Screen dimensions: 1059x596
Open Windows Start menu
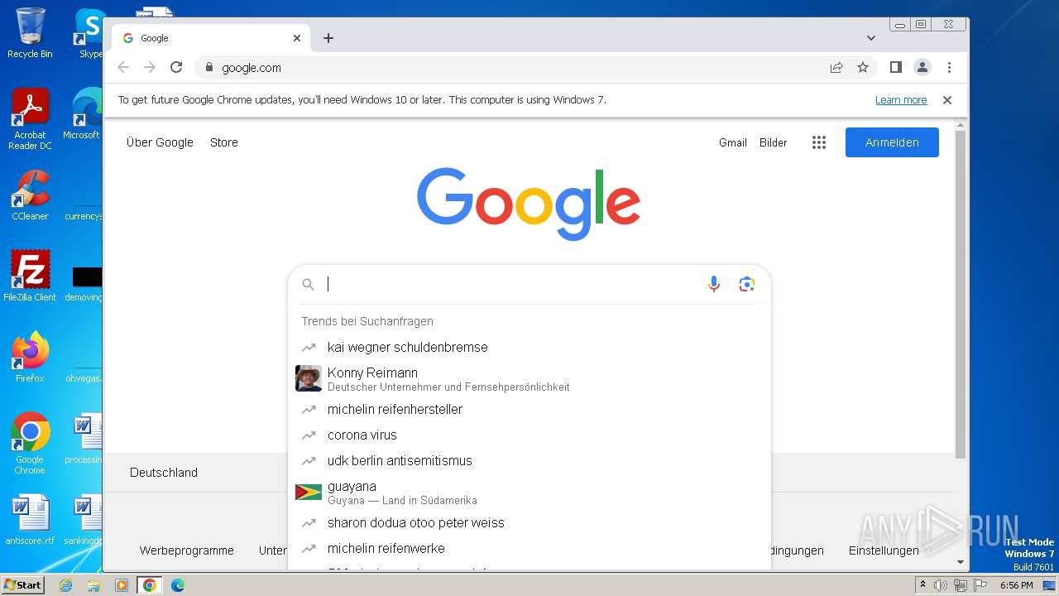coord(23,585)
